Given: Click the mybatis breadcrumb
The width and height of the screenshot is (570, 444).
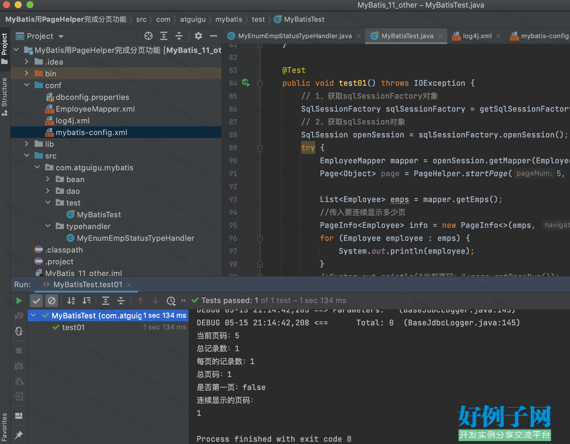Looking at the screenshot, I should point(229,19).
